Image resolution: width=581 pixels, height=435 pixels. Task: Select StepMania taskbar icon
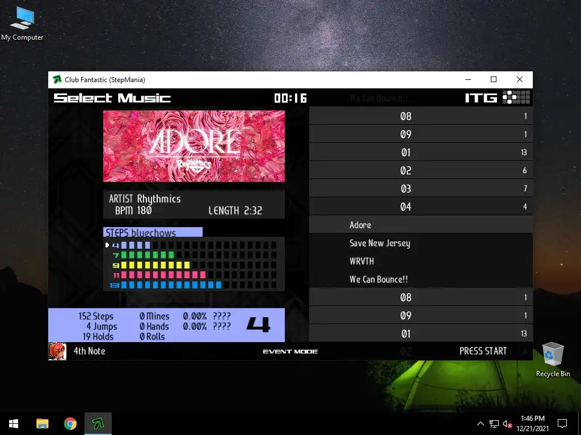[x=98, y=424]
